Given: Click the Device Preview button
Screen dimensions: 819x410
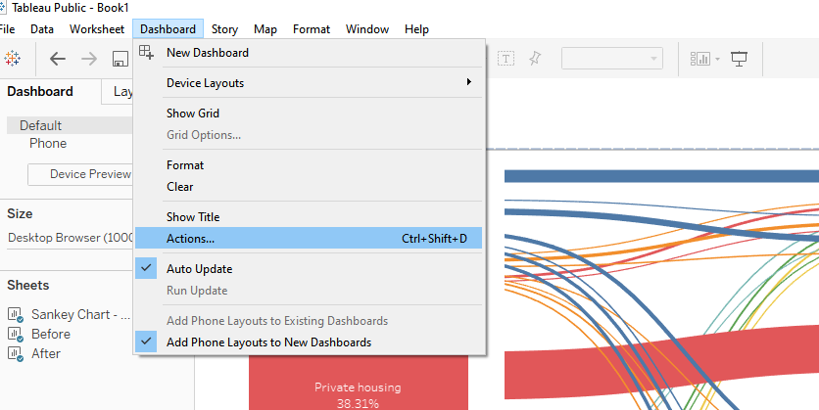Looking at the screenshot, I should pos(81,174).
